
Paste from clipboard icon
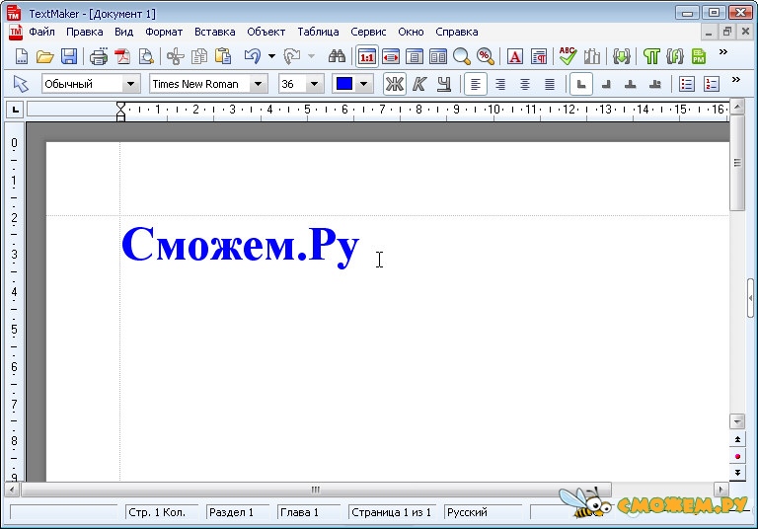[x=223, y=56]
